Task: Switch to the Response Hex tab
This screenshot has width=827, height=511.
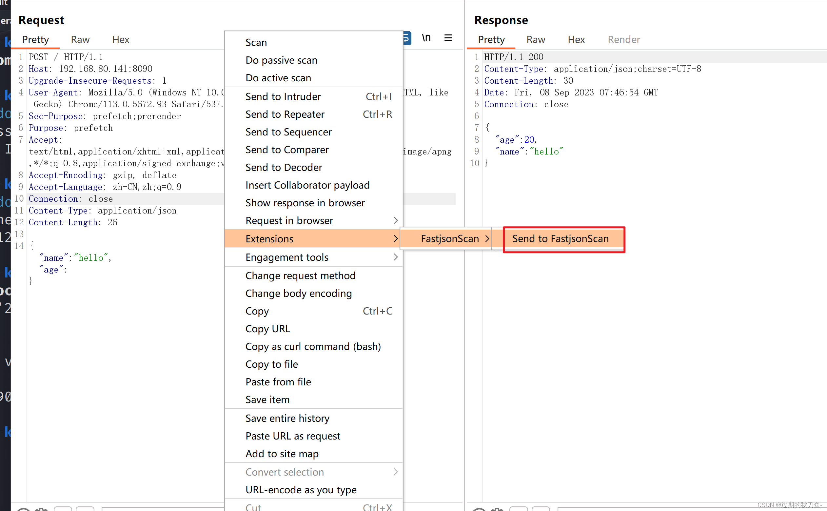Action: [x=576, y=40]
